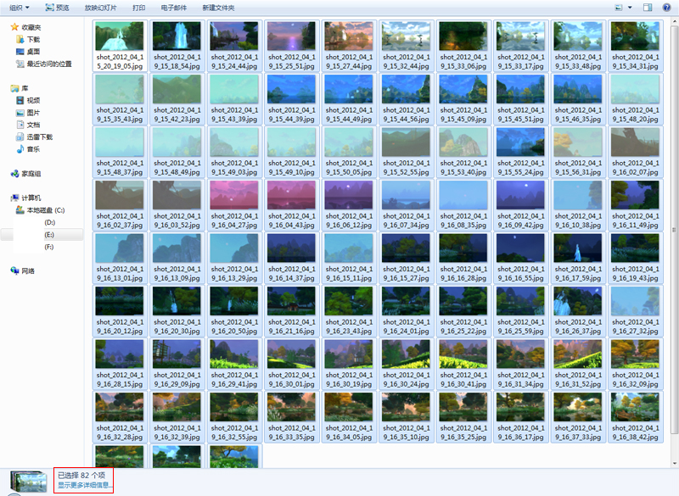Select the (E:) drive in sidebar

point(49,235)
